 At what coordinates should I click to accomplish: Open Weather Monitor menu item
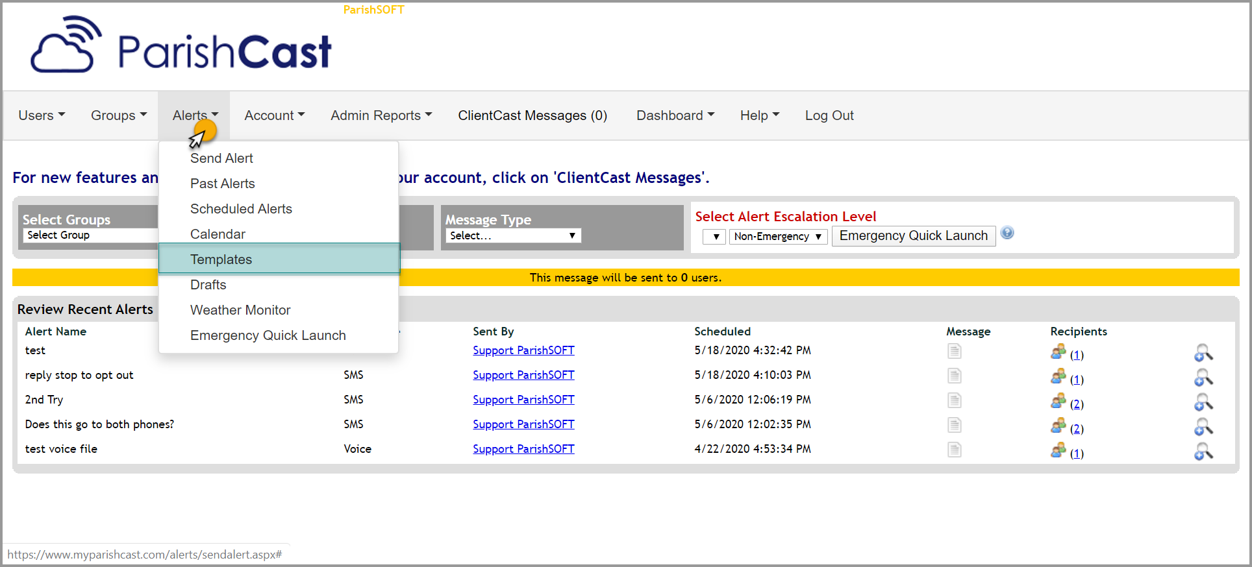(x=240, y=310)
